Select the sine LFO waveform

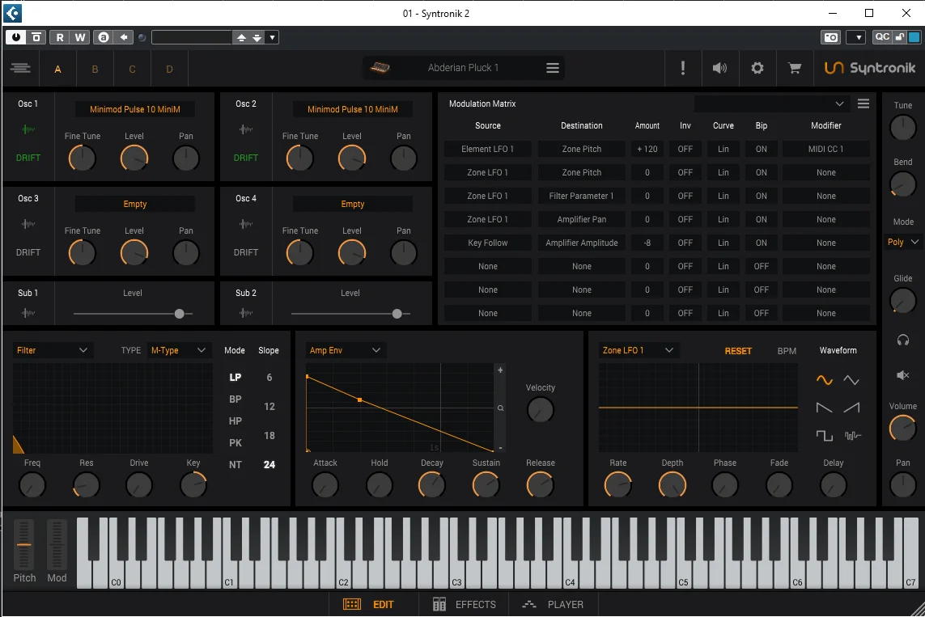(x=824, y=380)
